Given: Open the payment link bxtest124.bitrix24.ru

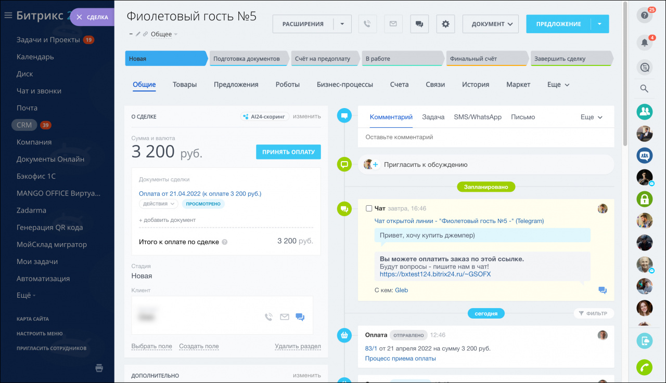Looking at the screenshot, I should click(x=435, y=274).
